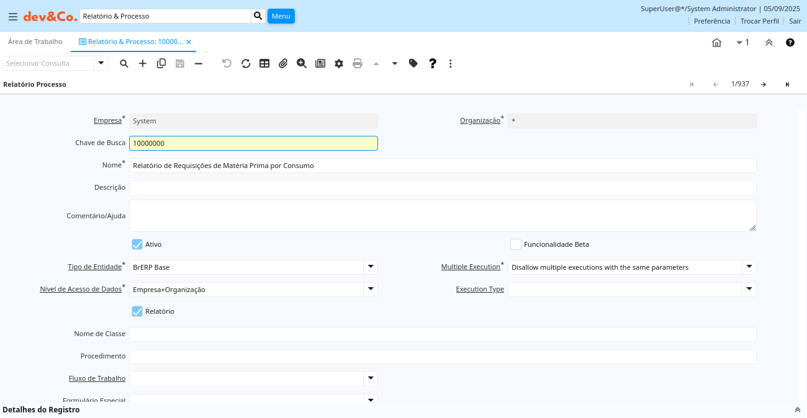Click the home icon
This screenshot has width=807, height=418.
[716, 43]
